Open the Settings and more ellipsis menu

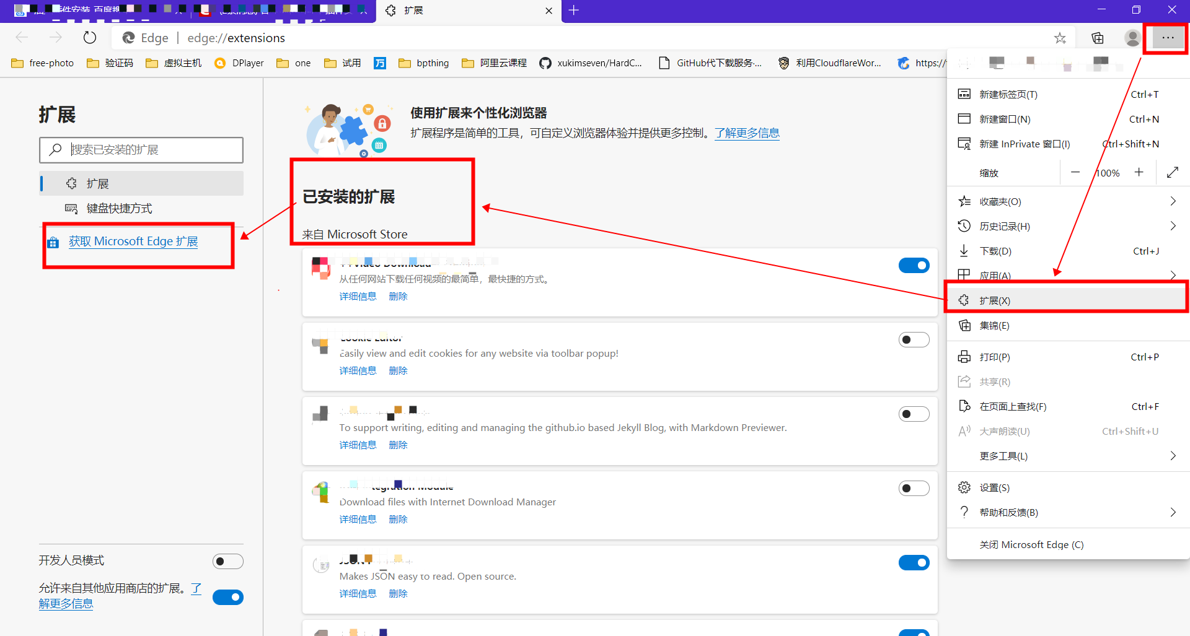tap(1168, 38)
